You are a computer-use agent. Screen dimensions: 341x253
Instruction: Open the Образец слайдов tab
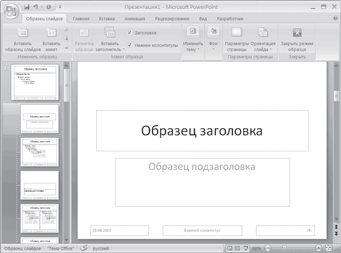point(44,18)
